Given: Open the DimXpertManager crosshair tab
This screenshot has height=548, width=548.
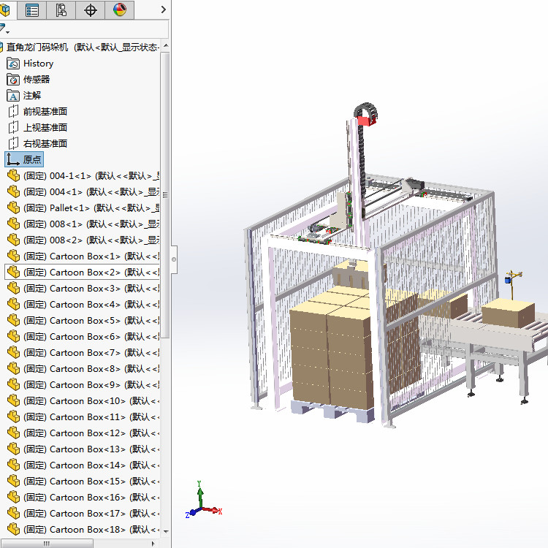Looking at the screenshot, I should tap(91, 9).
